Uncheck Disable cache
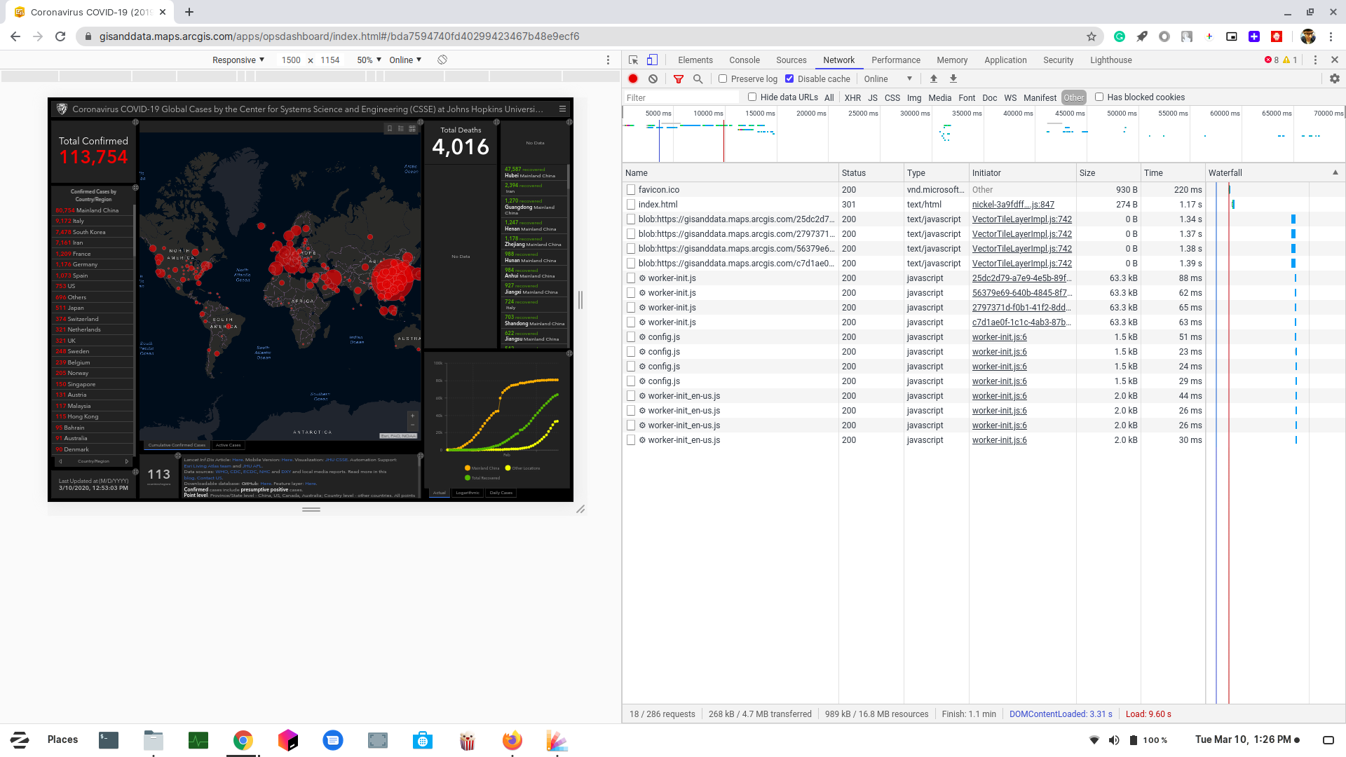1346x757 pixels. (789, 79)
